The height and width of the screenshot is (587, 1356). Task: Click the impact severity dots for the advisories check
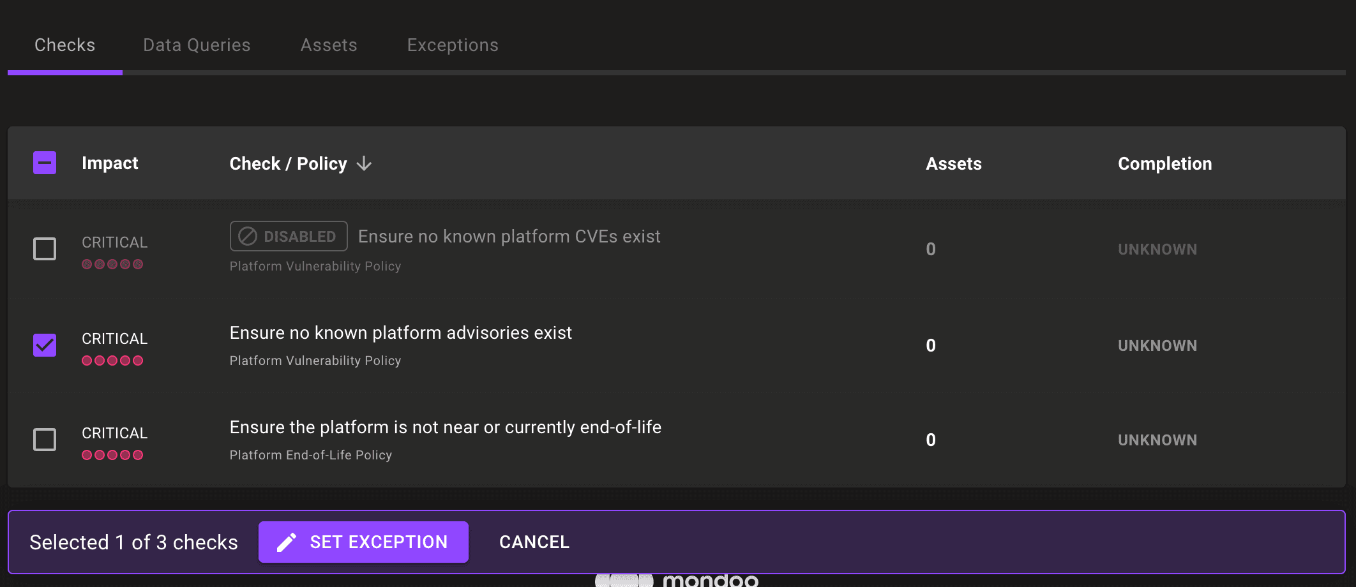(x=112, y=360)
